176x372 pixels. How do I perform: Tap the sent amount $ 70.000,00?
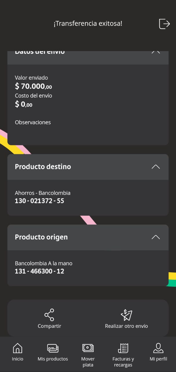click(33, 86)
